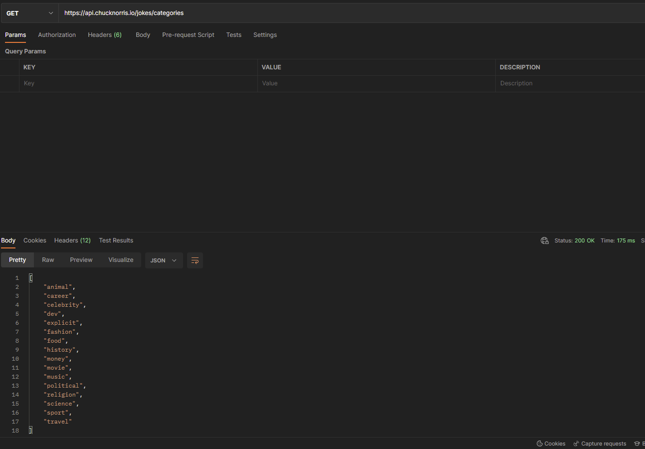Switch response view to Preview
Image resolution: width=645 pixels, height=449 pixels.
pos(81,260)
